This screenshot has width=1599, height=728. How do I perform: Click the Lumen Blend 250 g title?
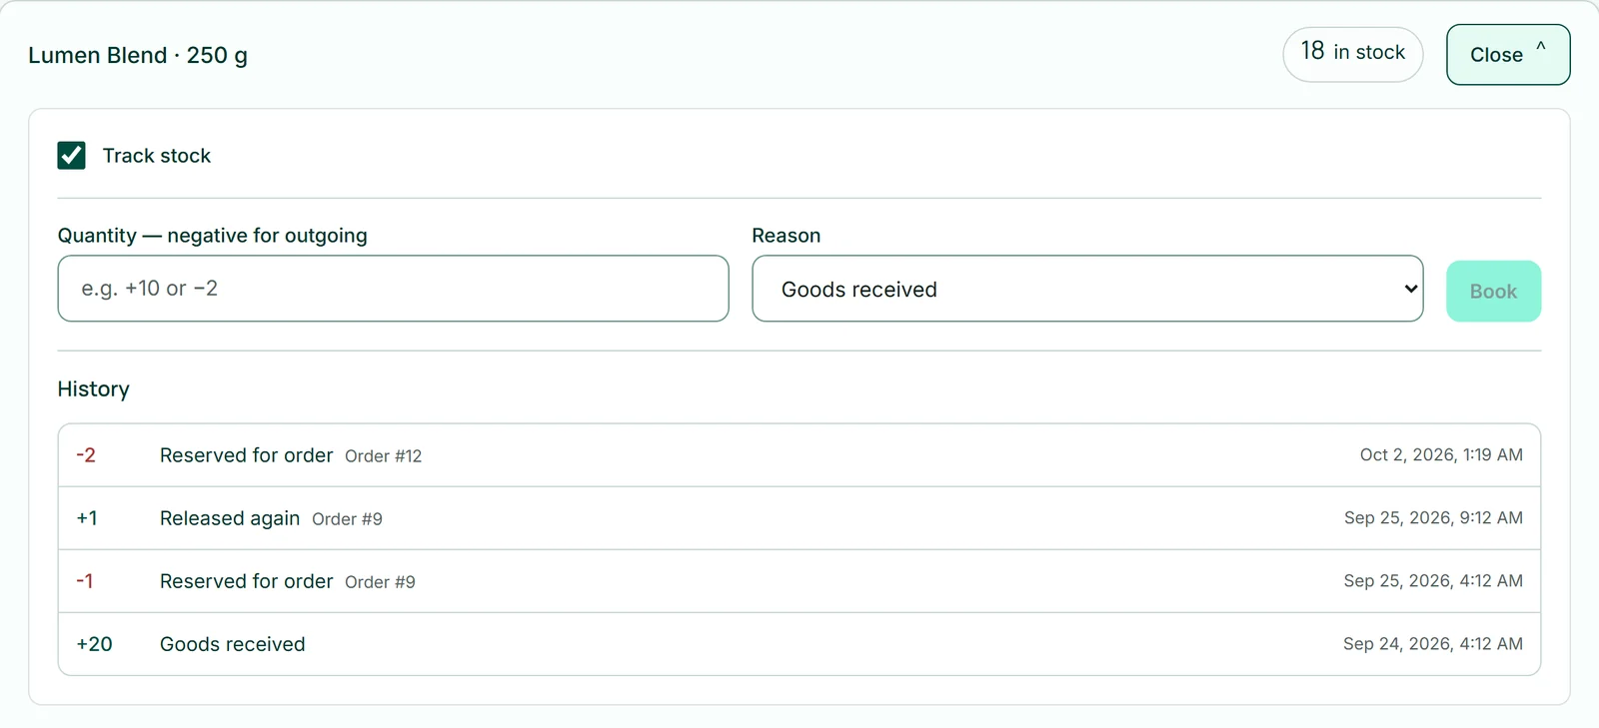click(x=138, y=55)
